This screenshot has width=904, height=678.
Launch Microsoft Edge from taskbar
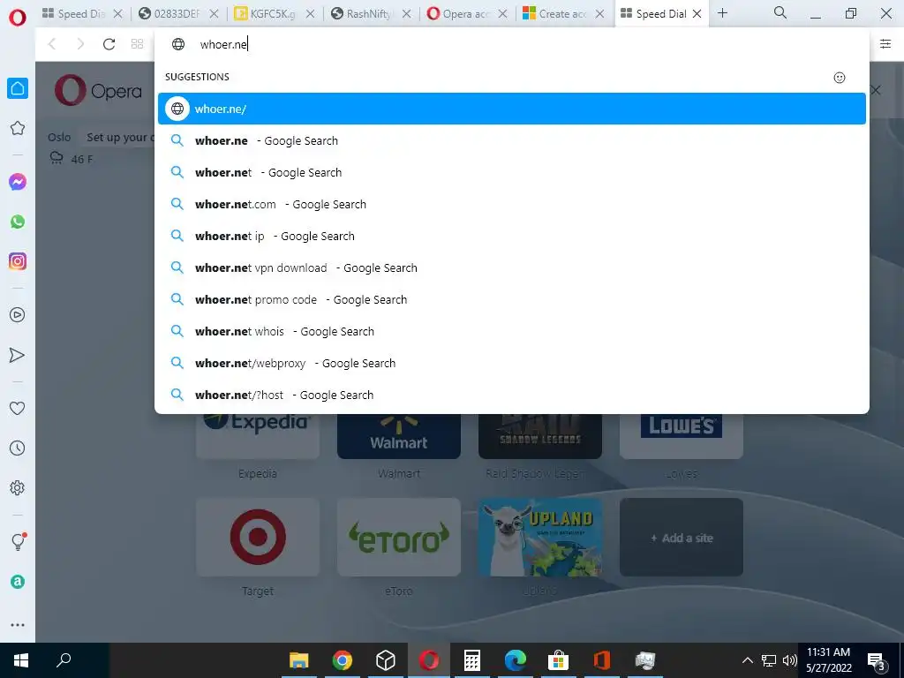516,660
